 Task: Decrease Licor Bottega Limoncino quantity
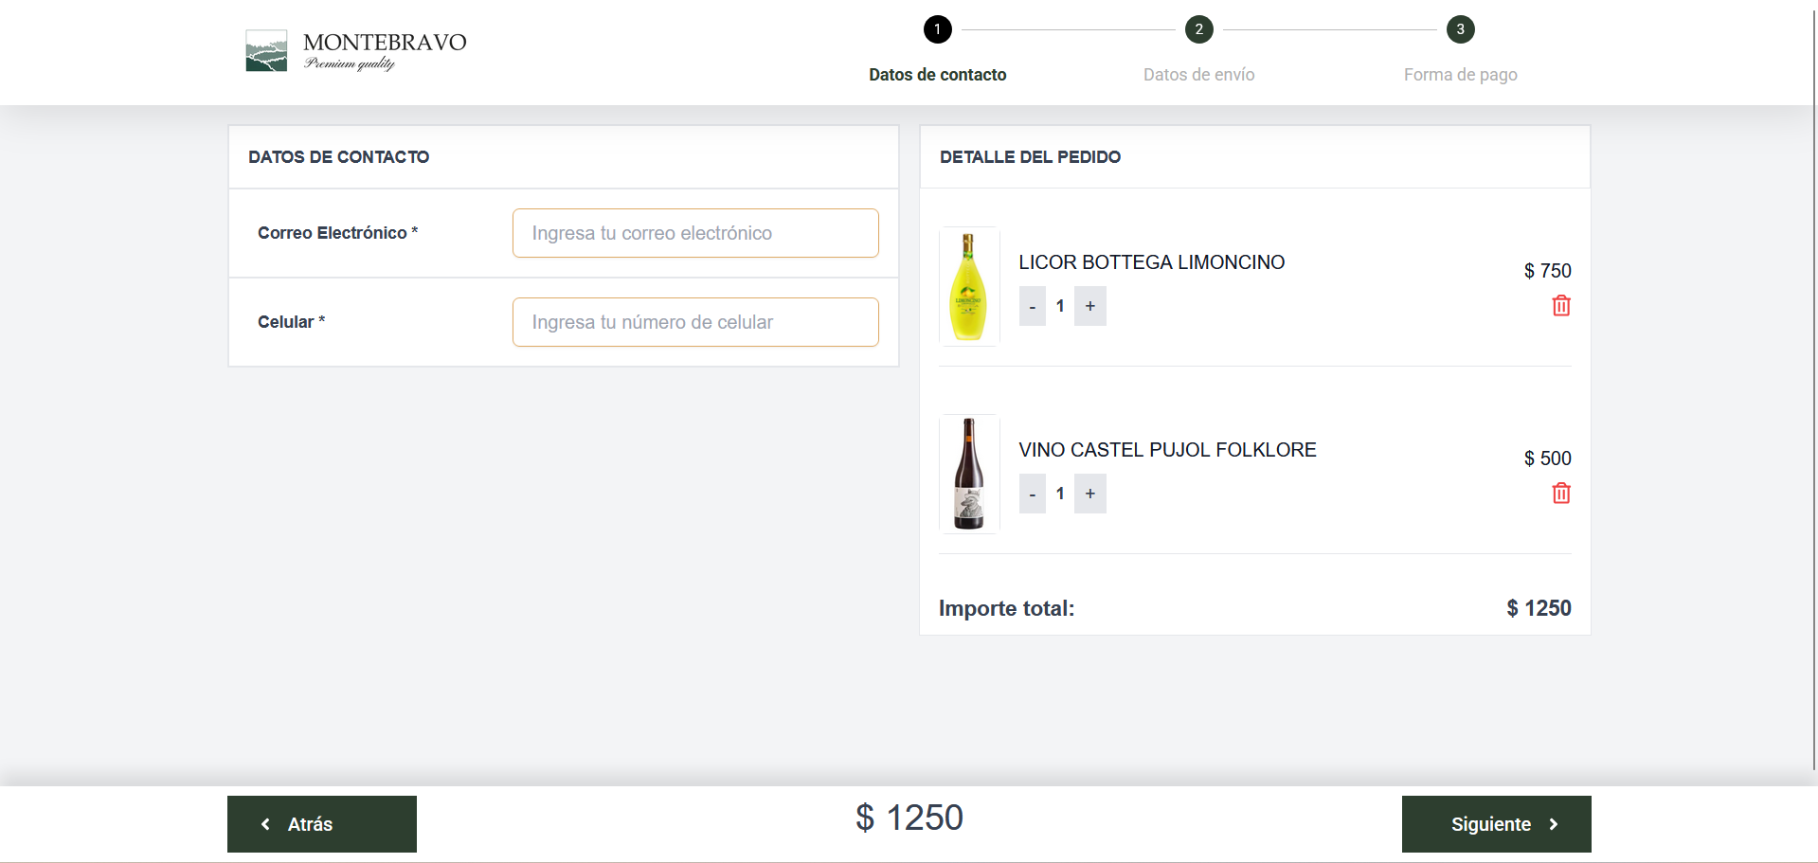click(x=1033, y=306)
